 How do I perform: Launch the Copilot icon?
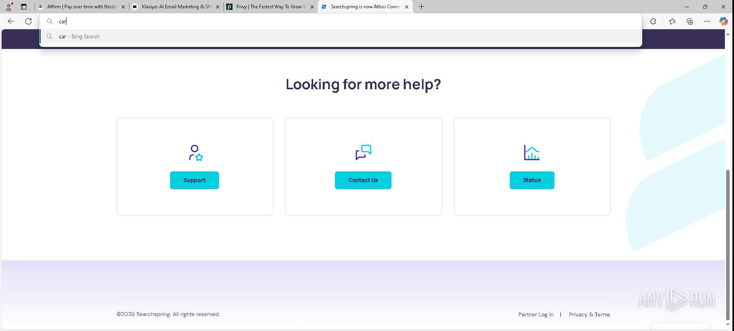724,21
